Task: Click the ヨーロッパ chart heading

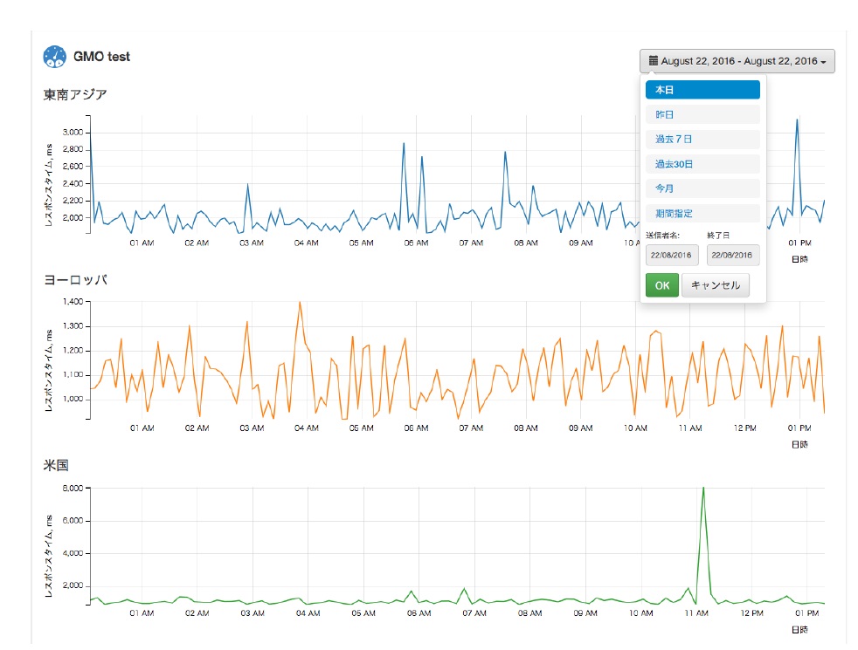Action: point(75,280)
